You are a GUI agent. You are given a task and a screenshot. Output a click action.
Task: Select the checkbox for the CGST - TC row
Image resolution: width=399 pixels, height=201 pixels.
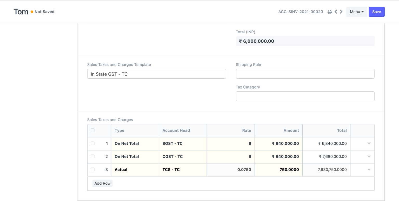[x=93, y=156]
